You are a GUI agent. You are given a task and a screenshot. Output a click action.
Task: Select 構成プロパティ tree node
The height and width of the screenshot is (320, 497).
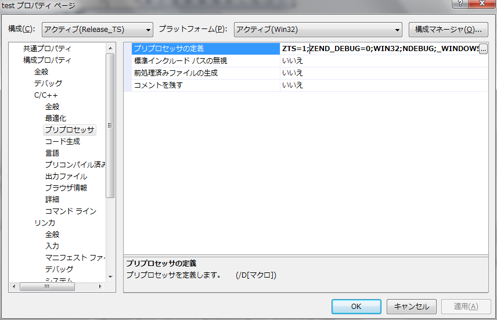[47, 60]
